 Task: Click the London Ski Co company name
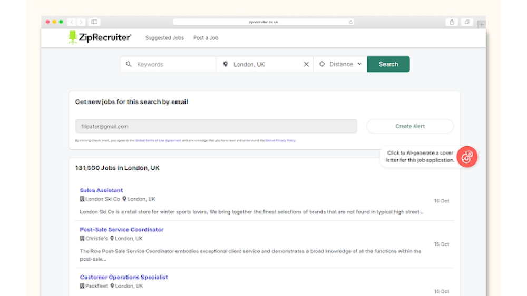103,199
